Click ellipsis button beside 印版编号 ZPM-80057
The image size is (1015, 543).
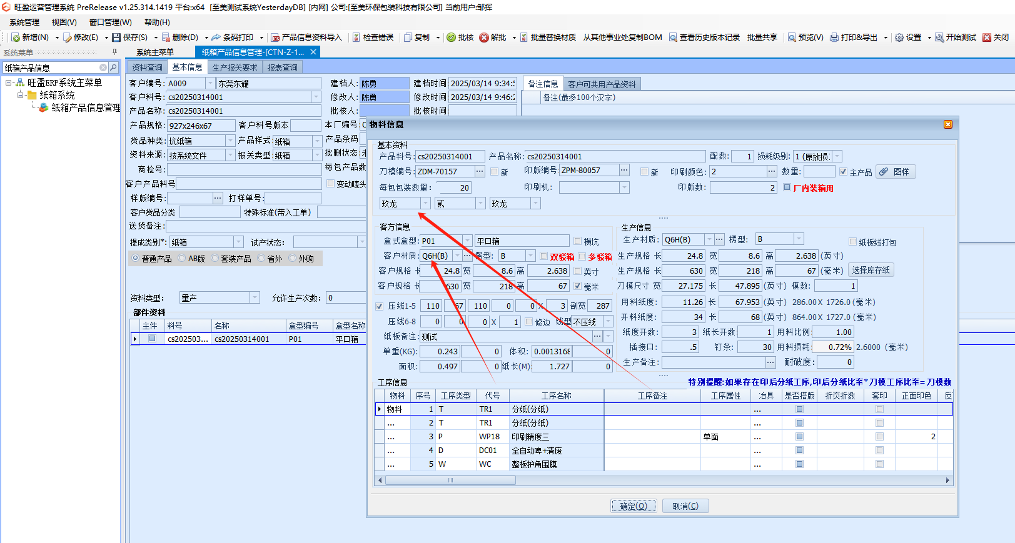click(x=624, y=170)
